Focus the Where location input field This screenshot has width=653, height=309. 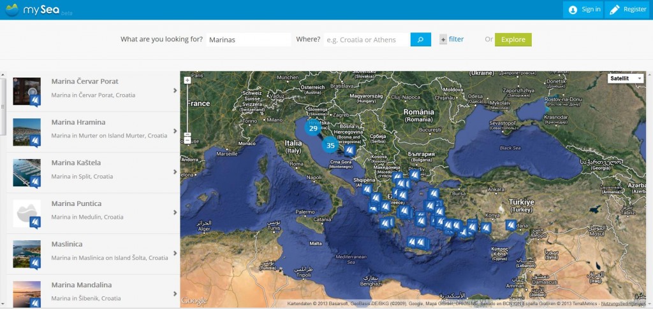pos(367,40)
